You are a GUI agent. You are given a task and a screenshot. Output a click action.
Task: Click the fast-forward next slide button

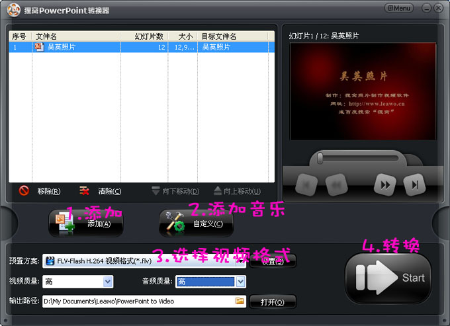(x=385, y=184)
